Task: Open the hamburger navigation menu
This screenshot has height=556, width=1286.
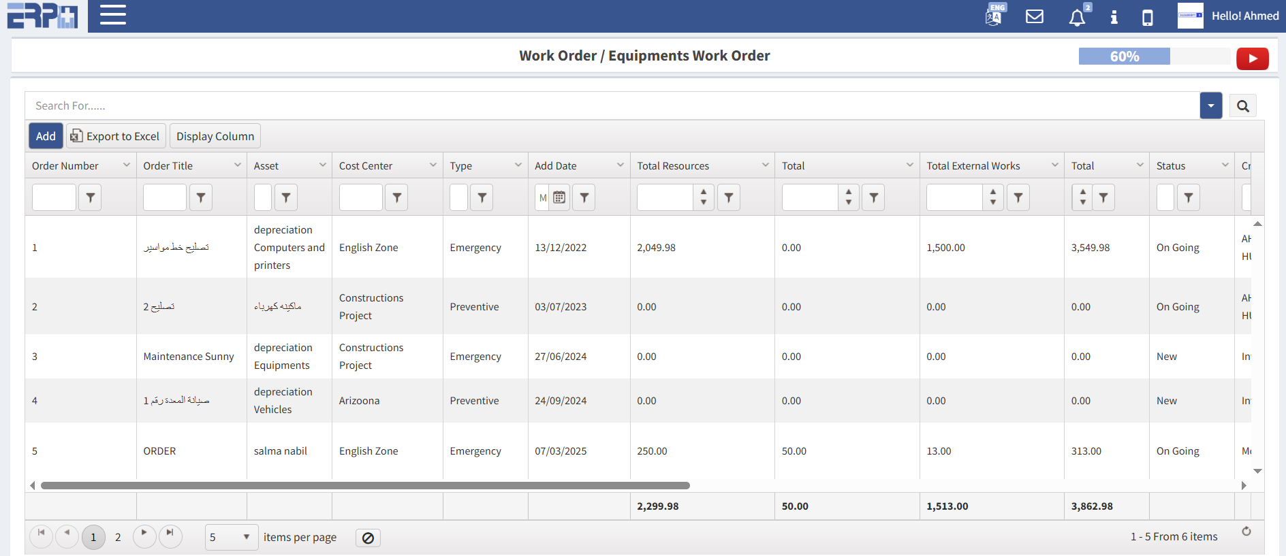Action: [x=113, y=15]
